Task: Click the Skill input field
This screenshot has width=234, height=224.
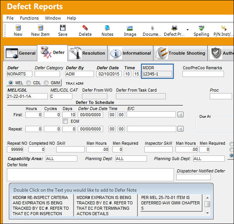Action: click(x=70, y=149)
